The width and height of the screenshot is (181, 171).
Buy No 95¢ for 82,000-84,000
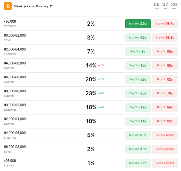(165, 52)
